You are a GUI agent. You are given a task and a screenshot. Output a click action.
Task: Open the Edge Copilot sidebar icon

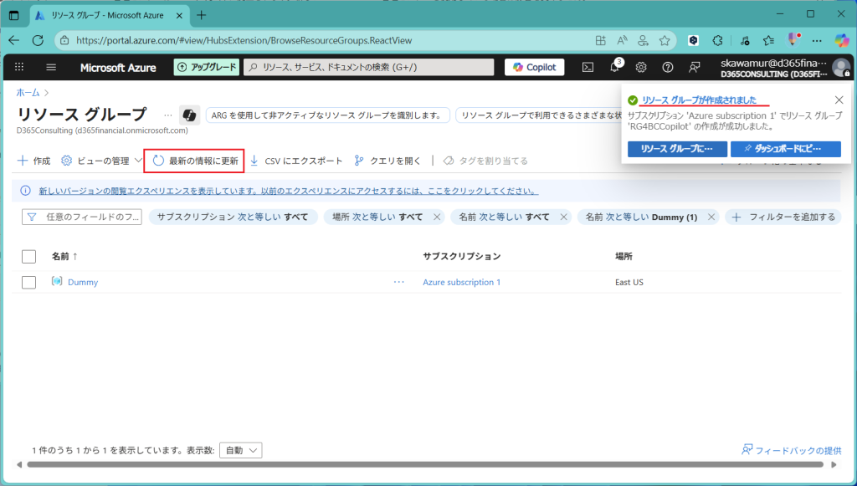click(842, 40)
